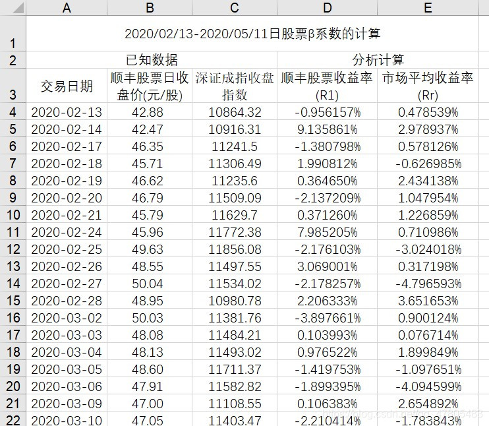The width and height of the screenshot is (489, 426).
Task: Click index value cell 11509.09
Action: (x=234, y=197)
